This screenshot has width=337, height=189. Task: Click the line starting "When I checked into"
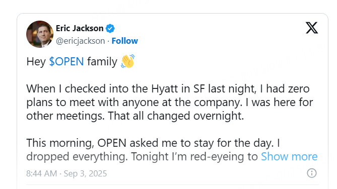[168, 89]
